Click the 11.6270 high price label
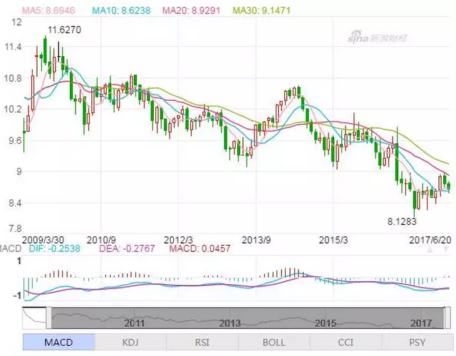 [x=64, y=30]
